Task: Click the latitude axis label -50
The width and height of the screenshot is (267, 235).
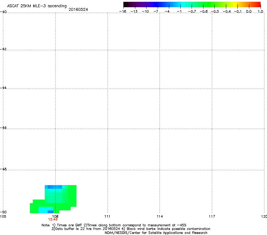Action: tap(3, 212)
